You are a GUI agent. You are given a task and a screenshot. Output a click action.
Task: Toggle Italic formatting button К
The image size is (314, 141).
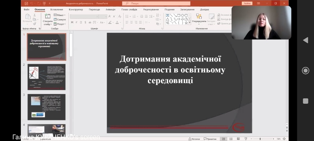pyautogui.click(x=77, y=22)
